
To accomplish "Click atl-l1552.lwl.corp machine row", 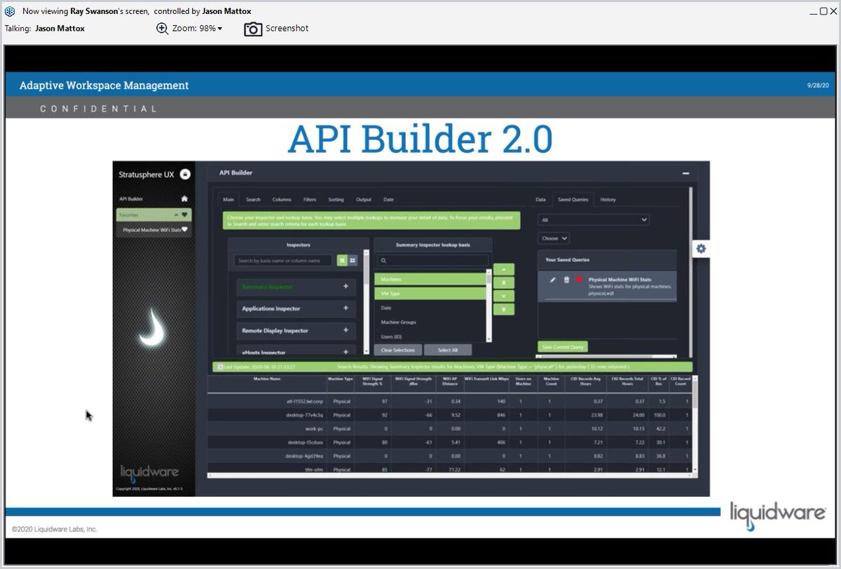I will pyautogui.click(x=449, y=402).
